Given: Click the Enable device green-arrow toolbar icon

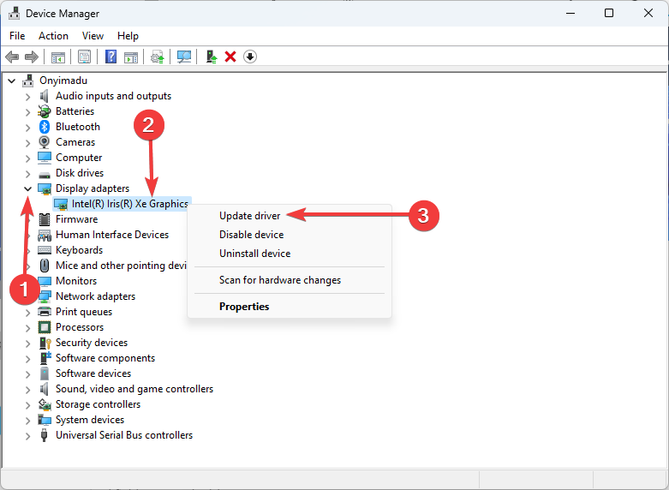Looking at the screenshot, I should click(212, 57).
